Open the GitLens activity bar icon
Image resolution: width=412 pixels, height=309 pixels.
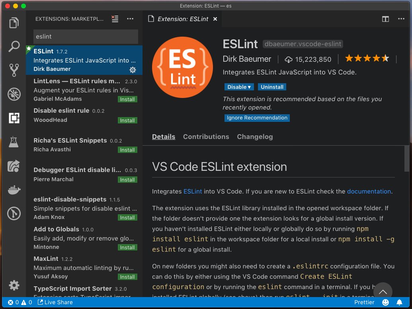[x=14, y=213]
